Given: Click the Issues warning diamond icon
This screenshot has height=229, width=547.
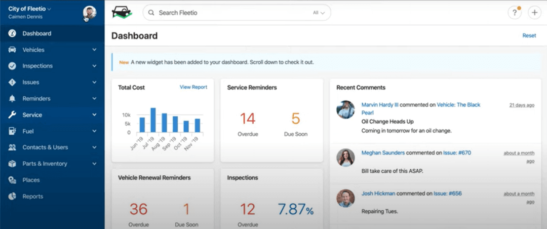Looking at the screenshot, I should pyautogui.click(x=12, y=83).
